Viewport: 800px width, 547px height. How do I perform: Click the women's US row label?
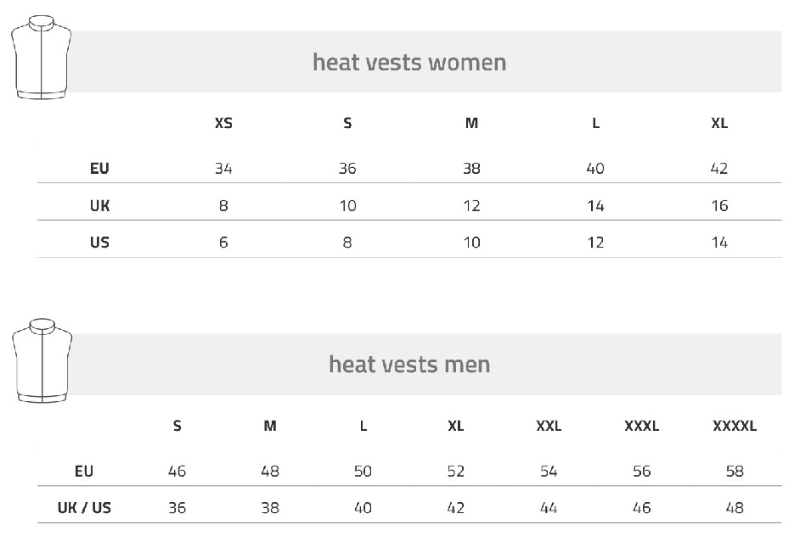tap(99, 243)
